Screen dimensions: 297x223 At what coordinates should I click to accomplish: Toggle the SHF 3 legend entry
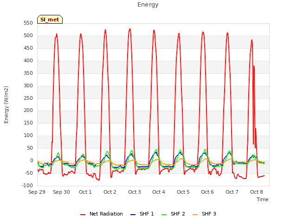(x=204, y=214)
